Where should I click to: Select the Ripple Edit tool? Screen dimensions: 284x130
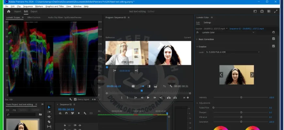[x=49, y=117]
